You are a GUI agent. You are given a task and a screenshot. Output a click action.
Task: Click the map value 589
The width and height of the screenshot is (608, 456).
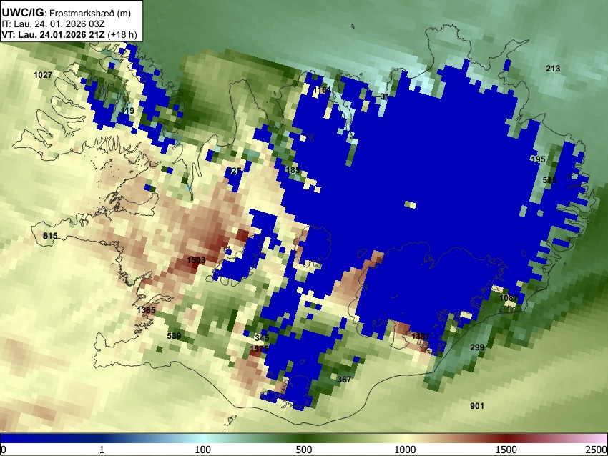[174, 335]
